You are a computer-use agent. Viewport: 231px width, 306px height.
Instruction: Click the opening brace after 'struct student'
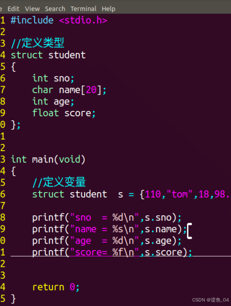(13, 67)
